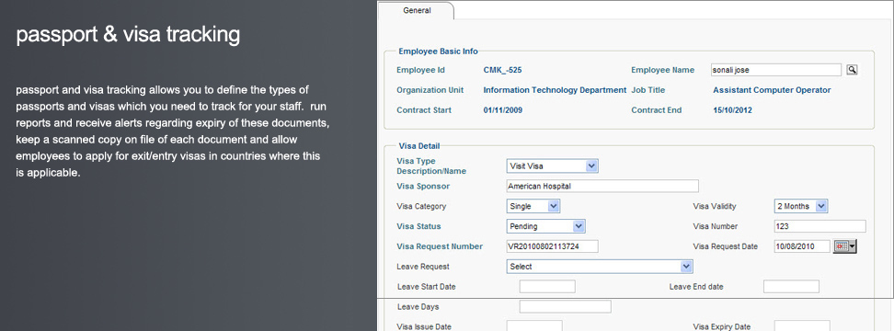Expand the Visa Category dropdown
The width and height of the screenshot is (894, 331).
click(533, 206)
